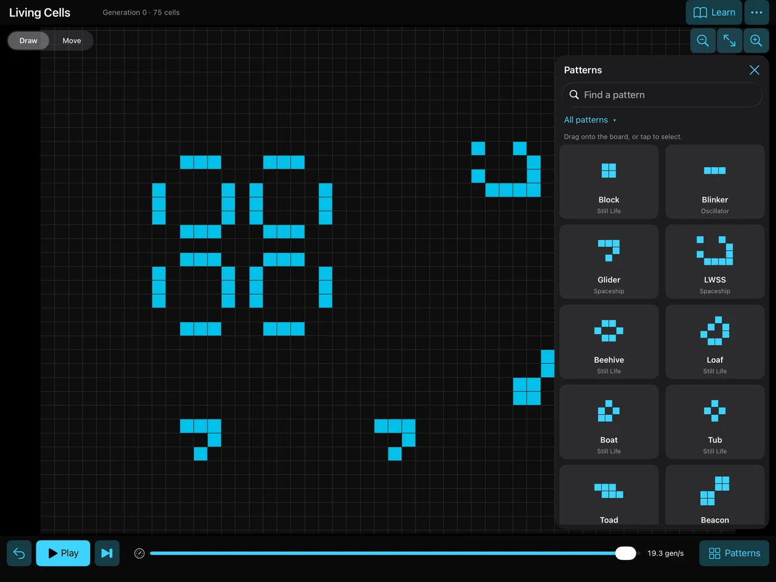The width and height of the screenshot is (776, 582).
Task: Click the Living Cells title
Action: (x=39, y=13)
